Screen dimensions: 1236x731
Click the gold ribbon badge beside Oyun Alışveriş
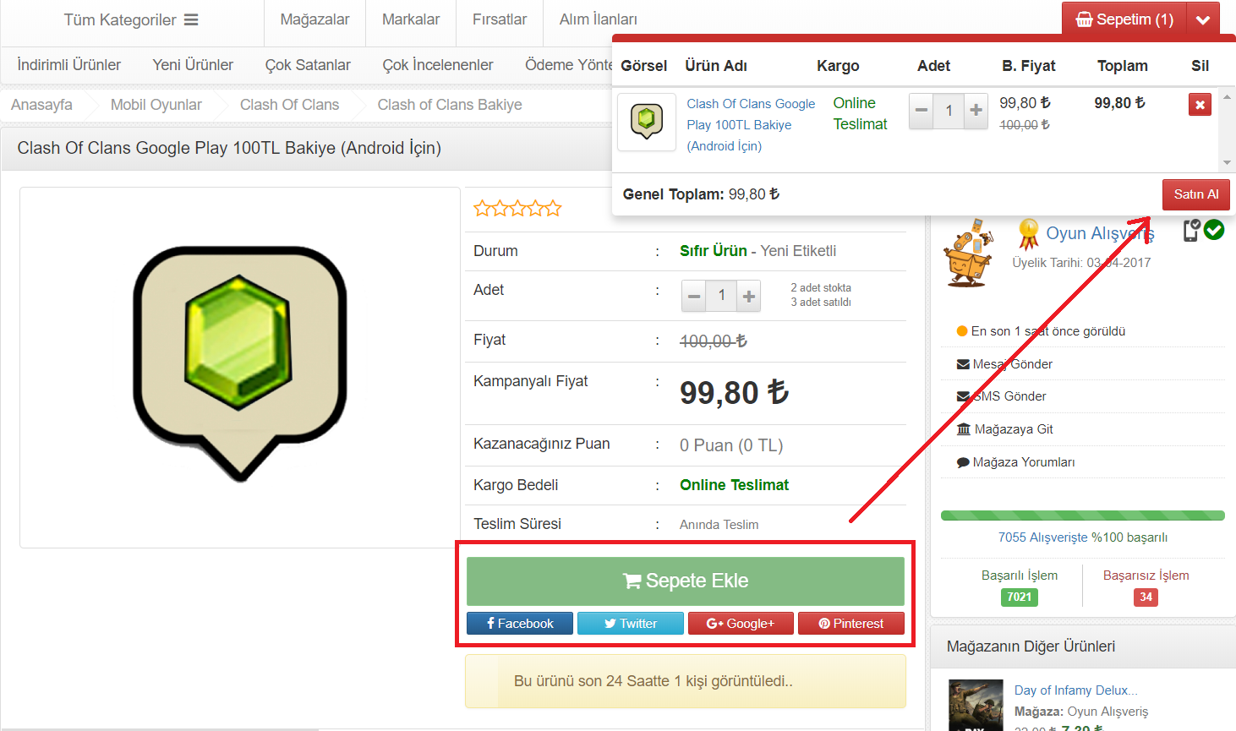pos(1028,234)
